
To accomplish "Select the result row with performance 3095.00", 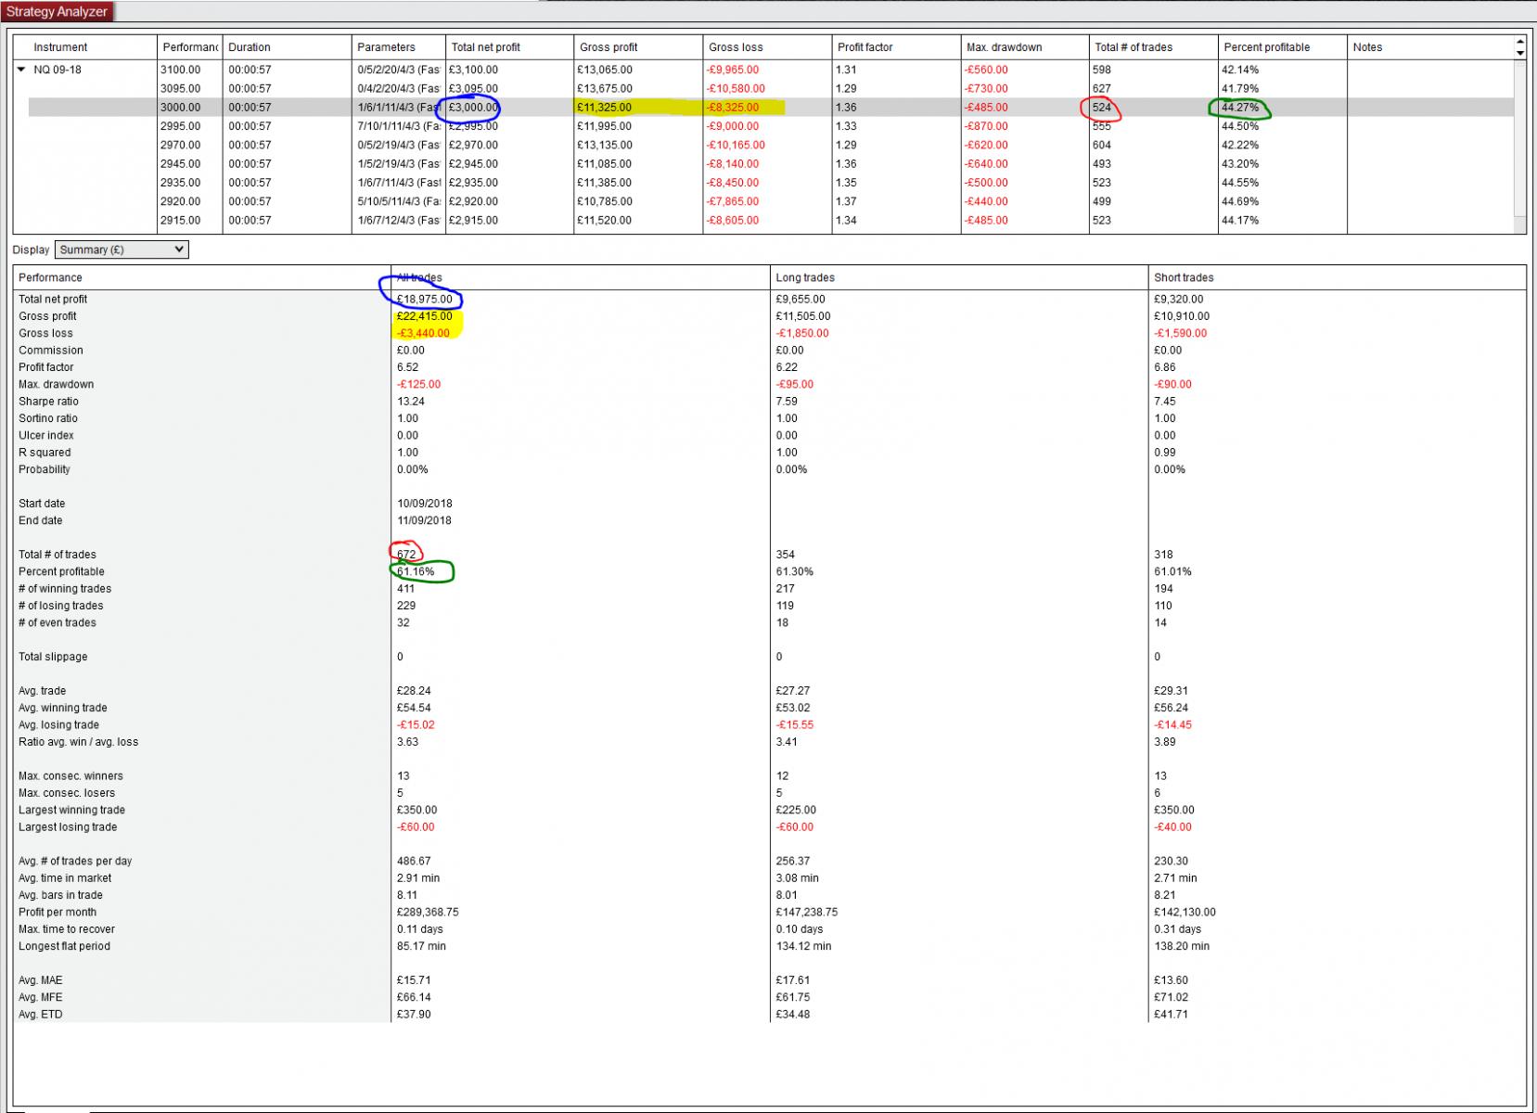I will tap(771, 89).
